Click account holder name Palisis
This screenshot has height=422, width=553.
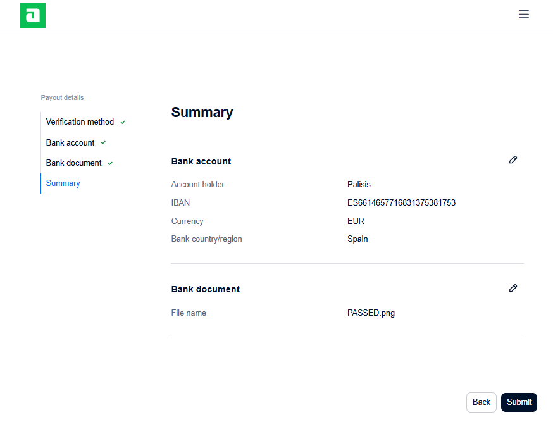[359, 184]
